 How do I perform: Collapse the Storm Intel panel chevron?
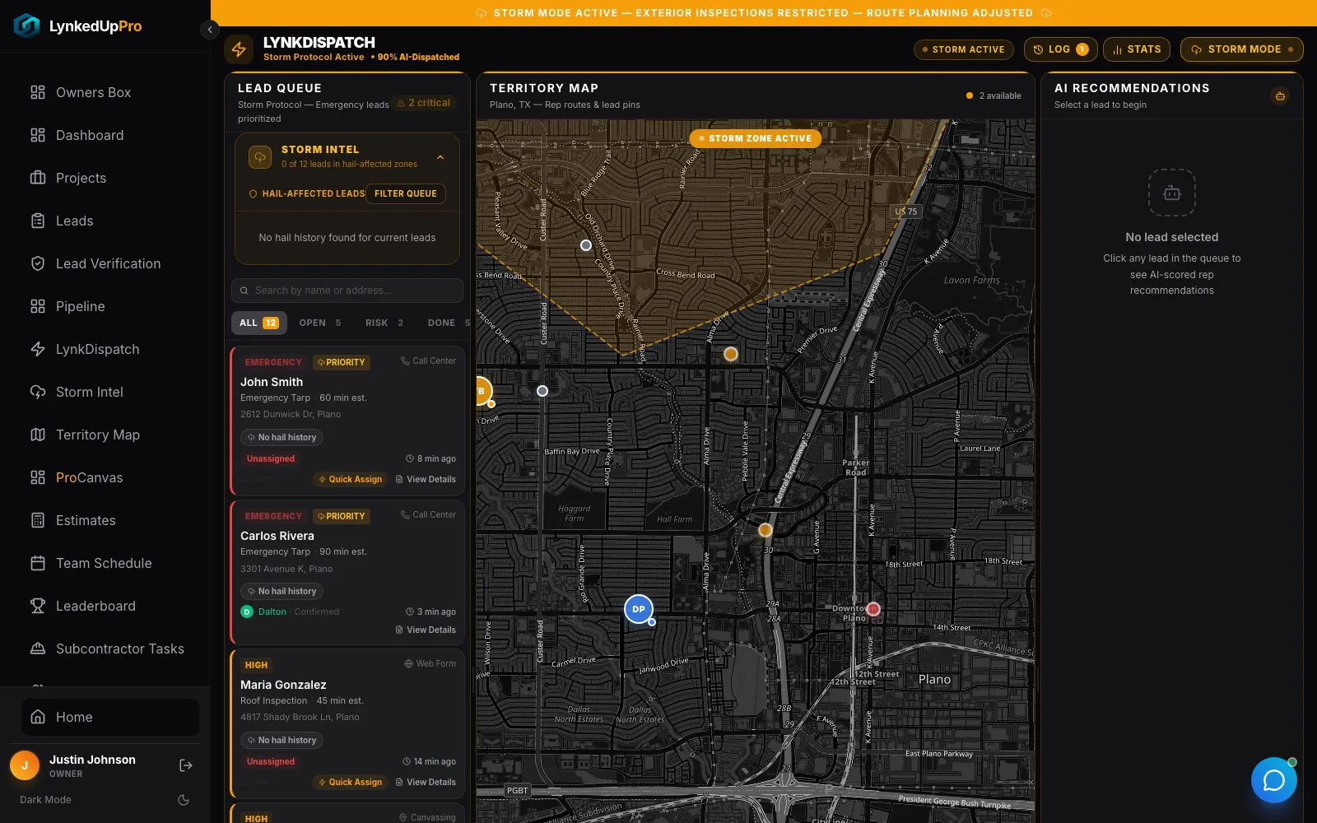(440, 157)
